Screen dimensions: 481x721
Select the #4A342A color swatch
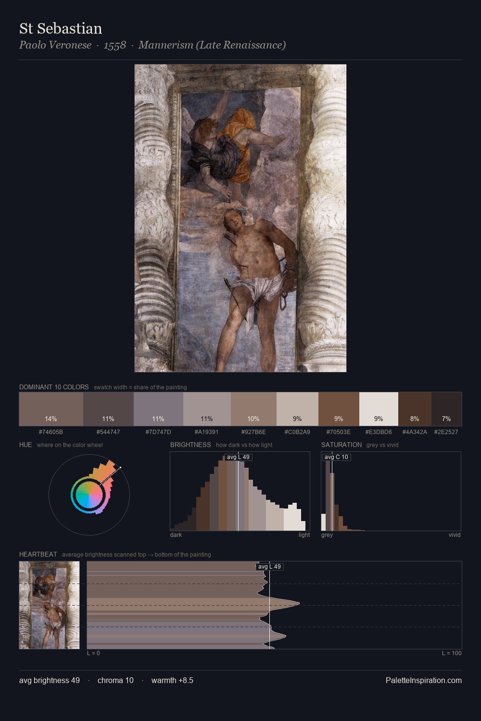click(415, 409)
